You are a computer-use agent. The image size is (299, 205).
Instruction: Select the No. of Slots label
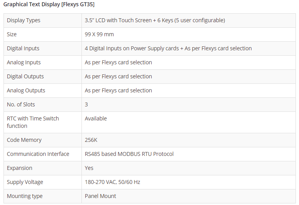(21, 104)
